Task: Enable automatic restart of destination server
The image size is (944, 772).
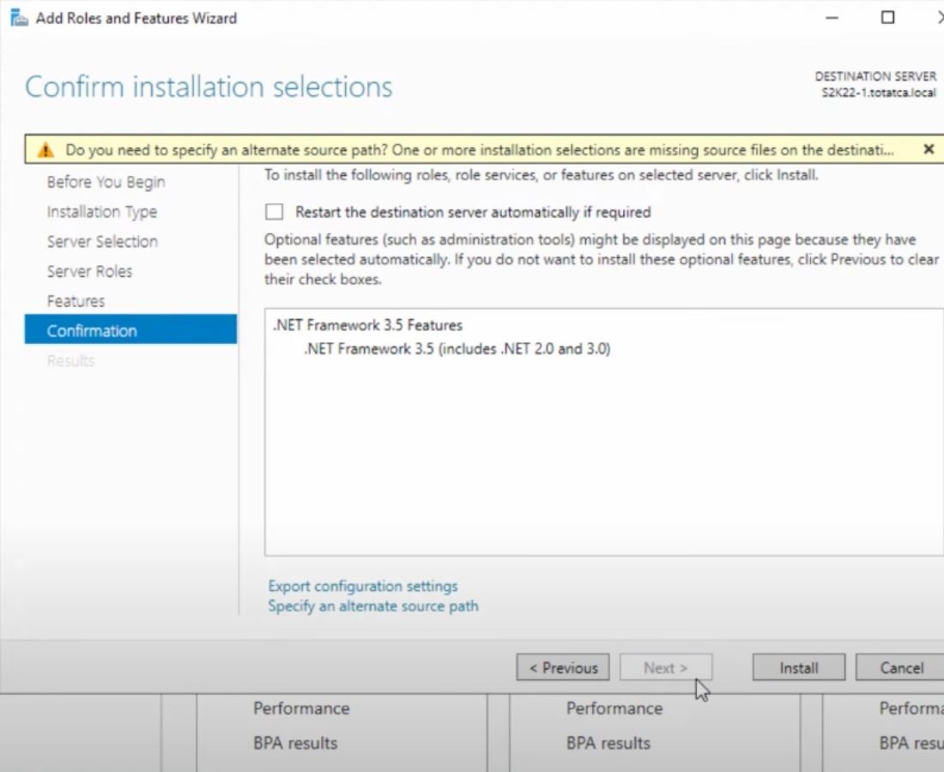Action: [275, 212]
